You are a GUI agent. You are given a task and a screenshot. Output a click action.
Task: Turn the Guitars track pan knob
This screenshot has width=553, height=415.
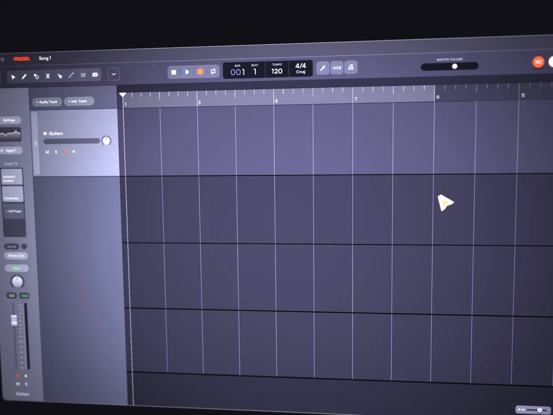coord(106,140)
